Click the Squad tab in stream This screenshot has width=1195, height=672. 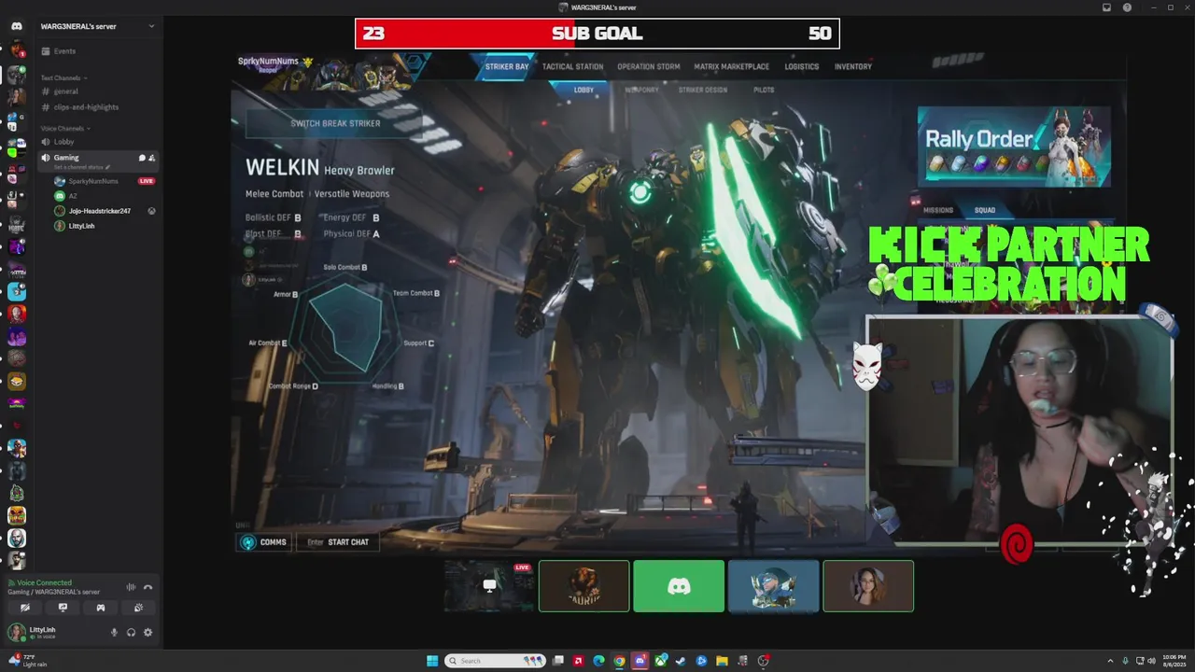[985, 210]
